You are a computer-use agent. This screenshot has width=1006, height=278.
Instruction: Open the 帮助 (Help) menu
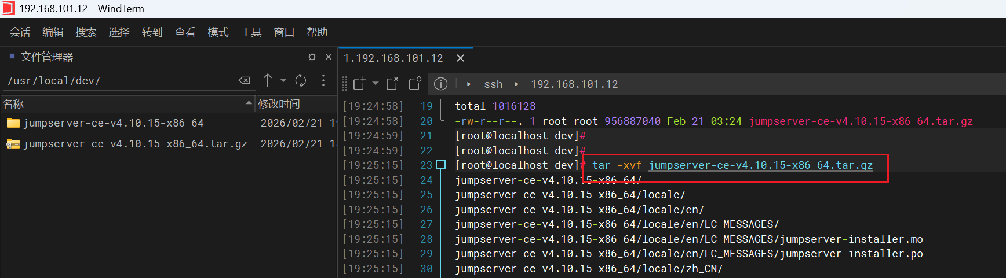317,32
